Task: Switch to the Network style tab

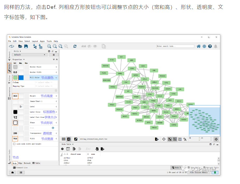Action: point(27,163)
